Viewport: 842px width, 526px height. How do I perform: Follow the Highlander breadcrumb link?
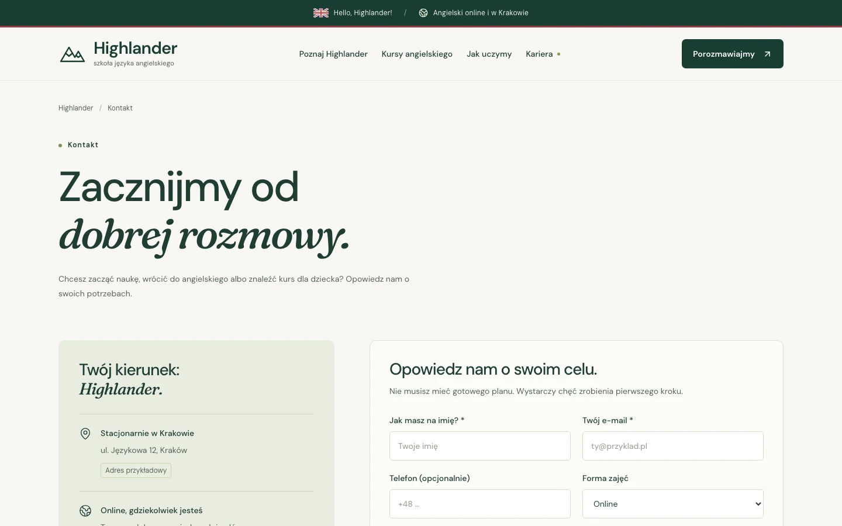click(76, 108)
